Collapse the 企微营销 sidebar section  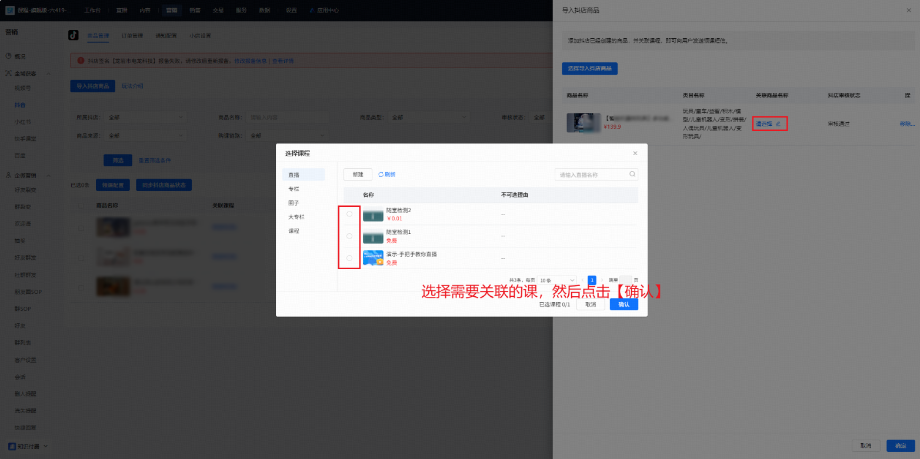[x=48, y=175]
